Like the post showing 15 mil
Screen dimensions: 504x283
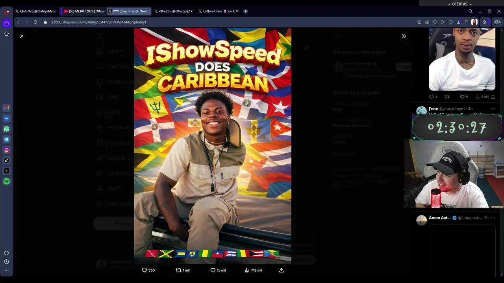click(x=218, y=270)
